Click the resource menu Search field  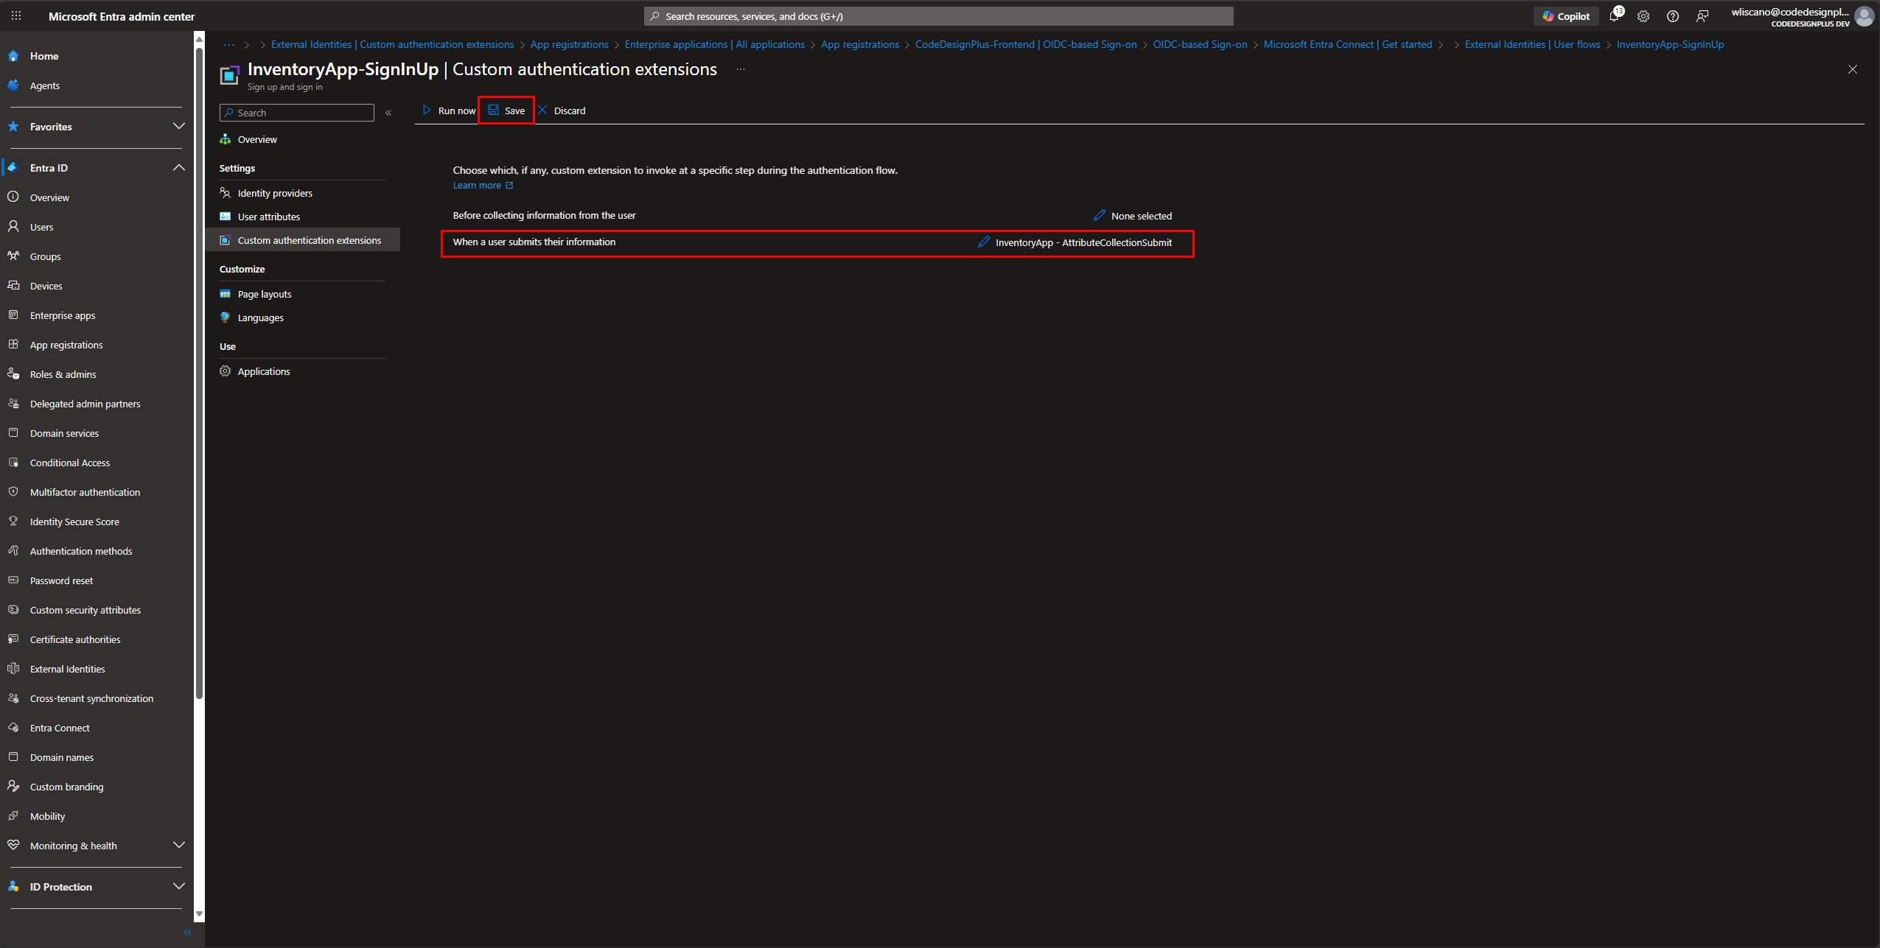[x=296, y=113]
